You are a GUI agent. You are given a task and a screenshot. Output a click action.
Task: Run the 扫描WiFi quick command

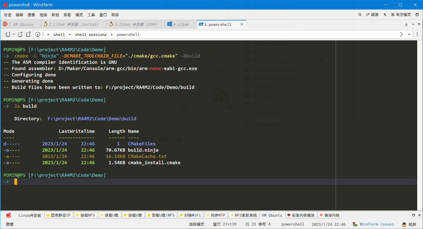click(x=191, y=215)
